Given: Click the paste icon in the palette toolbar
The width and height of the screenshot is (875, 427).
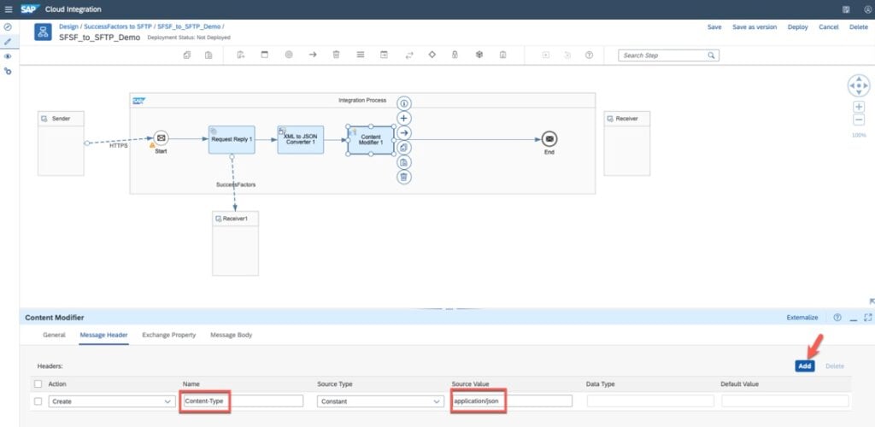Looking at the screenshot, I should point(208,56).
